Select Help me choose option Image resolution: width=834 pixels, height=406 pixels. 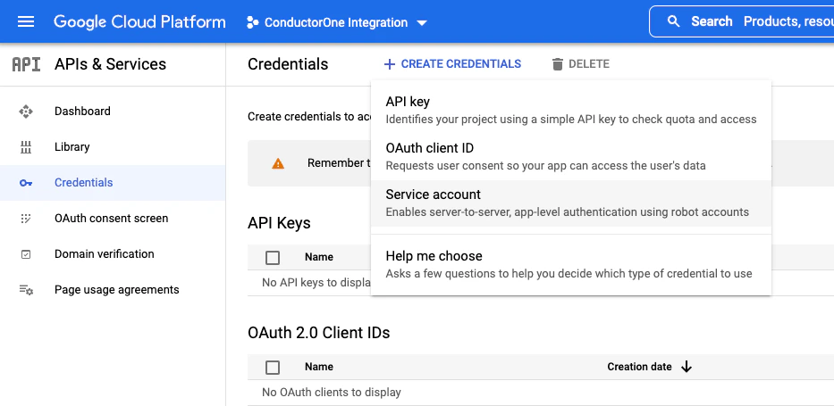pos(570,265)
